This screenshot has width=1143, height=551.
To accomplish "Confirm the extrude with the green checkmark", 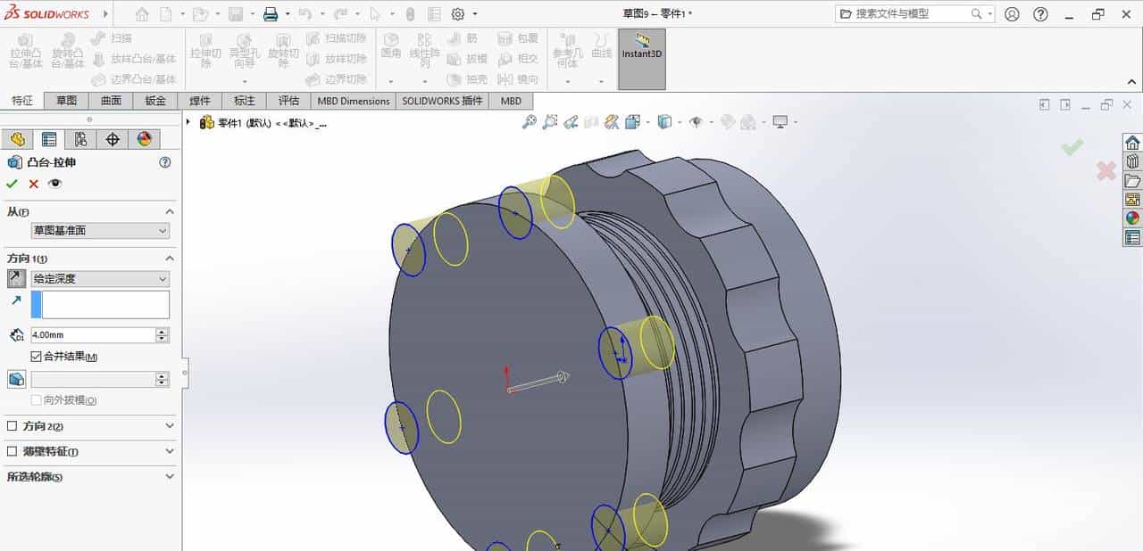I will click(12, 184).
